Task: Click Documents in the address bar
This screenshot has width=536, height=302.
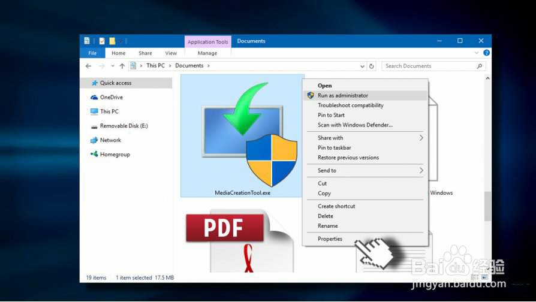Action: click(x=189, y=65)
